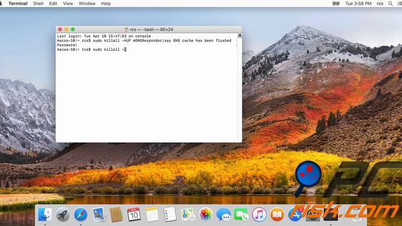Open Spotlight search magnifier in menu bar

tap(390, 4)
